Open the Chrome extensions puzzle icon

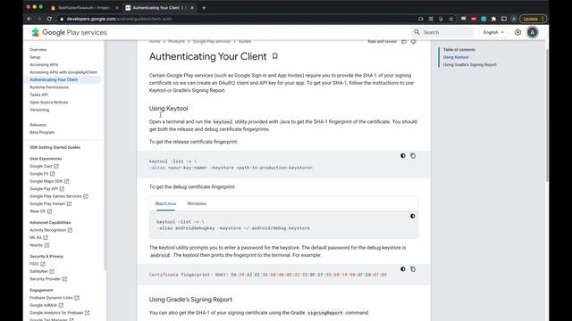(x=493, y=19)
